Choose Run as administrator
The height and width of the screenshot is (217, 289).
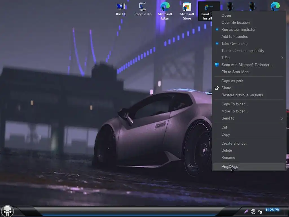pyautogui.click(x=249, y=29)
